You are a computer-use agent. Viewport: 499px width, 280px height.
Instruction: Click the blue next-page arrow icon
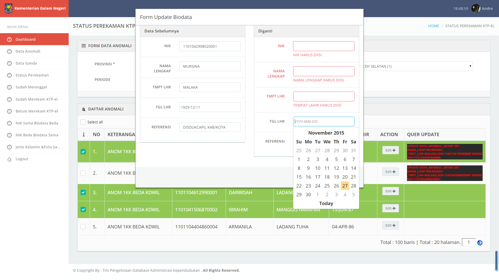480,243
